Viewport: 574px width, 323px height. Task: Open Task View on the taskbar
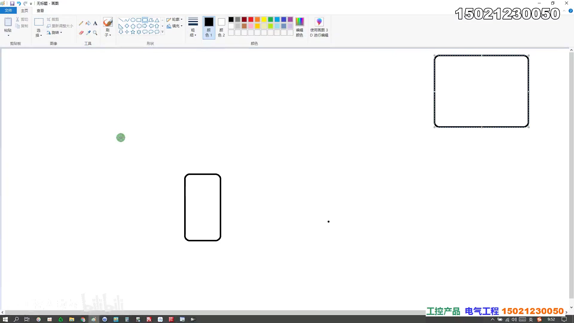(27, 319)
